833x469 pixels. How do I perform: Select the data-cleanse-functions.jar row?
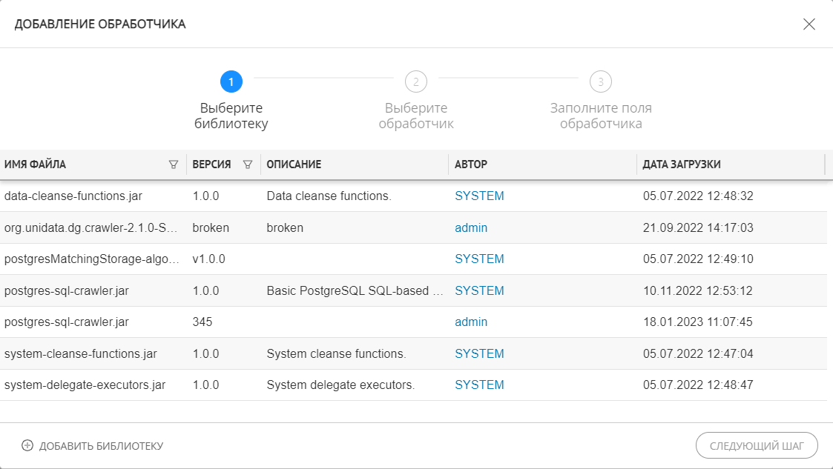[x=73, y=196]
